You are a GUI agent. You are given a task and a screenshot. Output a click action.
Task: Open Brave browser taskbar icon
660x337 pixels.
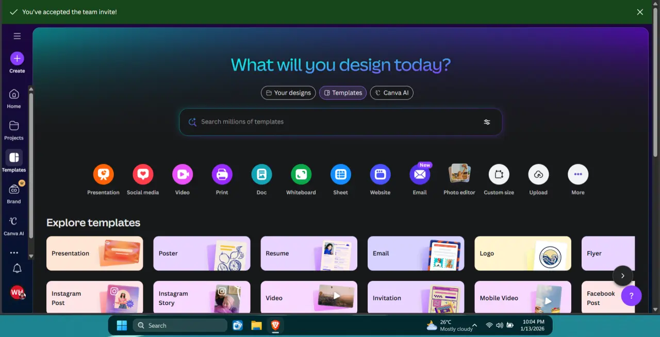pos(276,325)
